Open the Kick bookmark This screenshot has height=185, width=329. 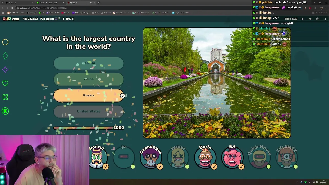41,13
